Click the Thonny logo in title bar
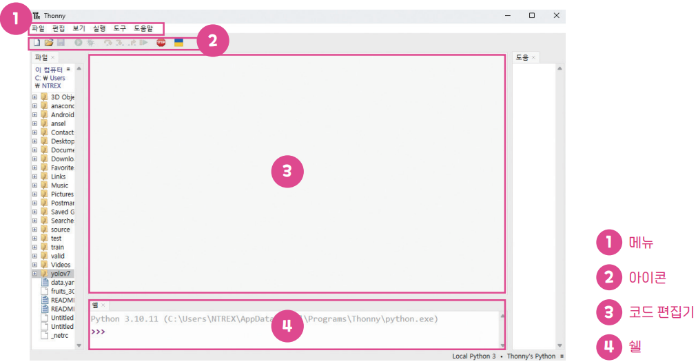Screen dimensions: 698x364 (x=37, y=16)
